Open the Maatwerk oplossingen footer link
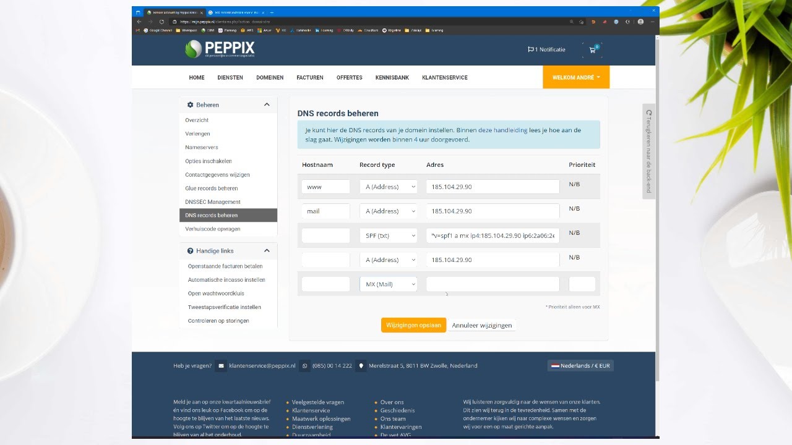 pos(321,418)
